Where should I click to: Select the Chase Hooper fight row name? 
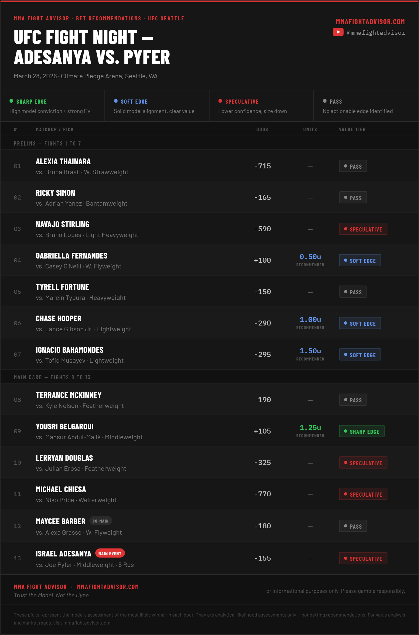click(58, 319)
